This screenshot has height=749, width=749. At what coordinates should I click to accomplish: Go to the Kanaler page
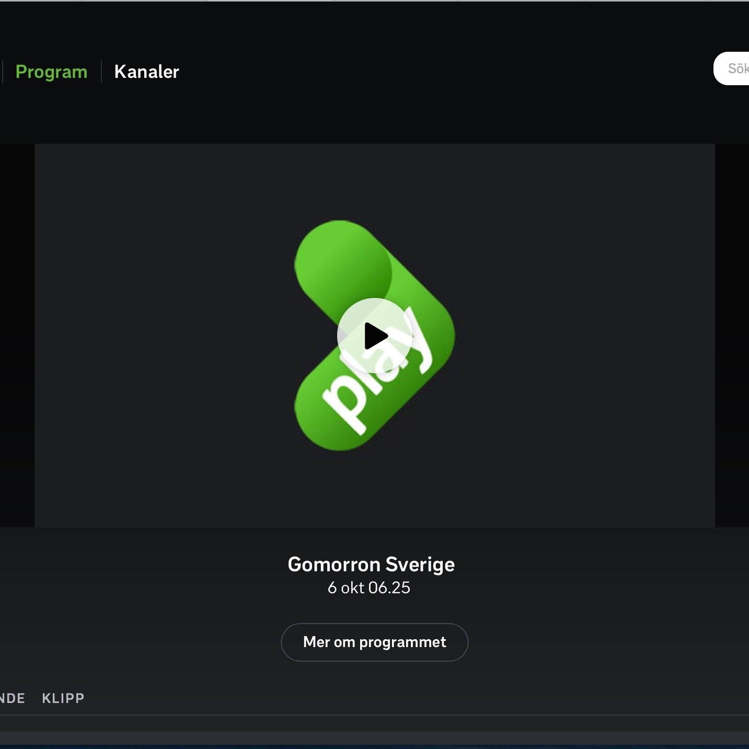(x=146, y=72)
